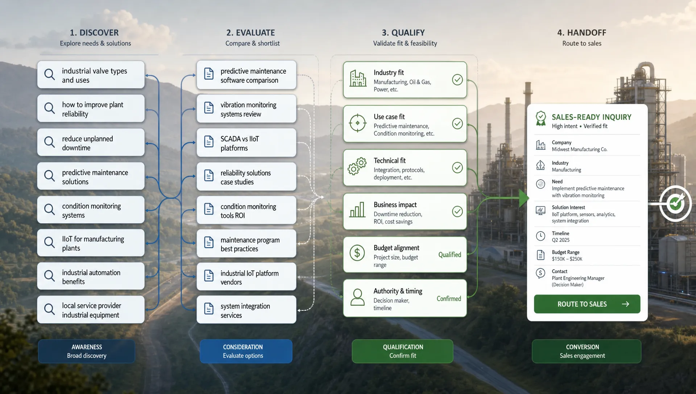Select the document icon beside 'SCADA vs IIoT platforms'
This screenshot has width=696, height=394.
coord(209,142)
